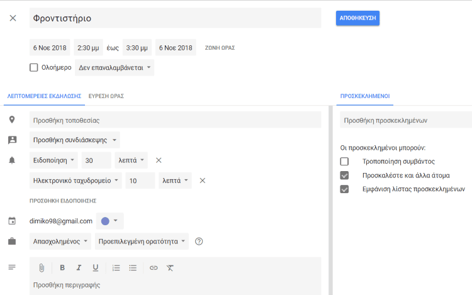Click the email notification minutes field showing 10
Viewport: 472px width, 295px height.
(140, 181)
